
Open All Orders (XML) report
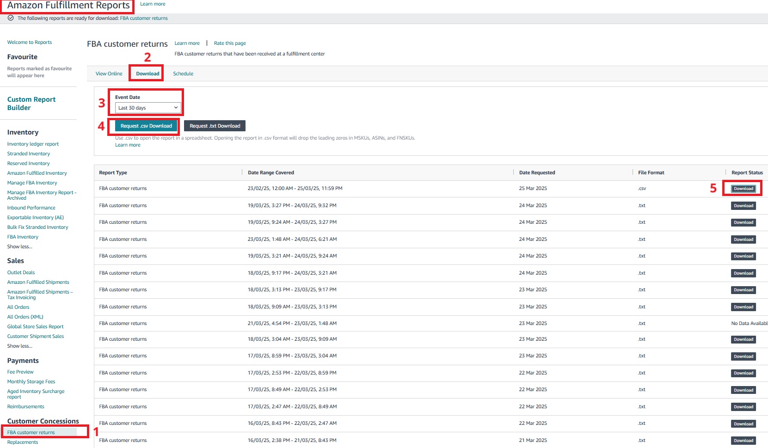pos(25,317)
